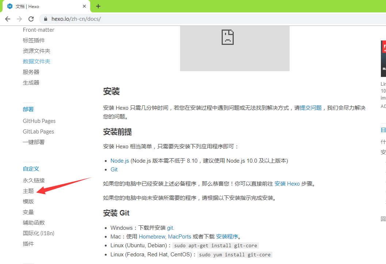Open 服务器 sidebar link
Image resolution: width=386 pixels, height=264 pixels.
pos(31,72)
